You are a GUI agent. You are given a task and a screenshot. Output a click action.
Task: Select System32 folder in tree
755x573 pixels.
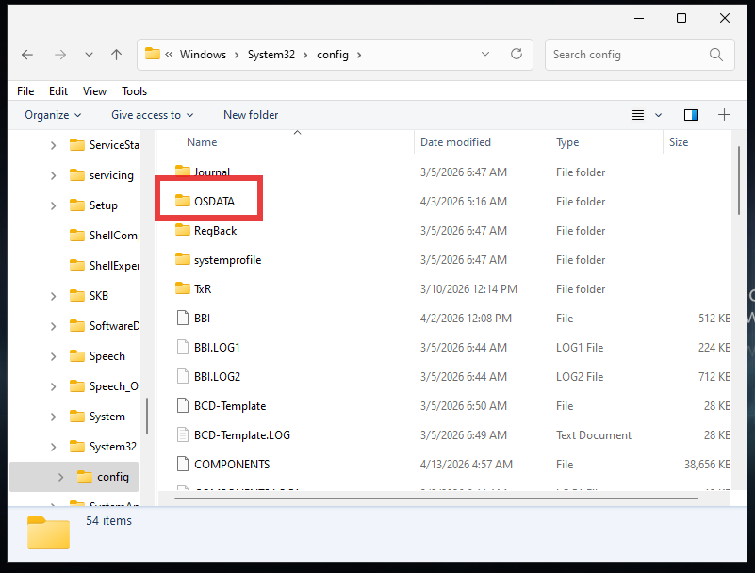[x=103, y=447]
